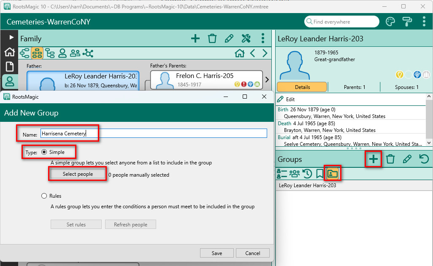Open the Spouses: 1 tab
433x266 pixels.
tap(406, 87)
